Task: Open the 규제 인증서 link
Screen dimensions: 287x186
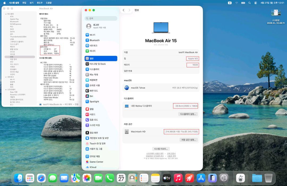Action: pos(171,154)
